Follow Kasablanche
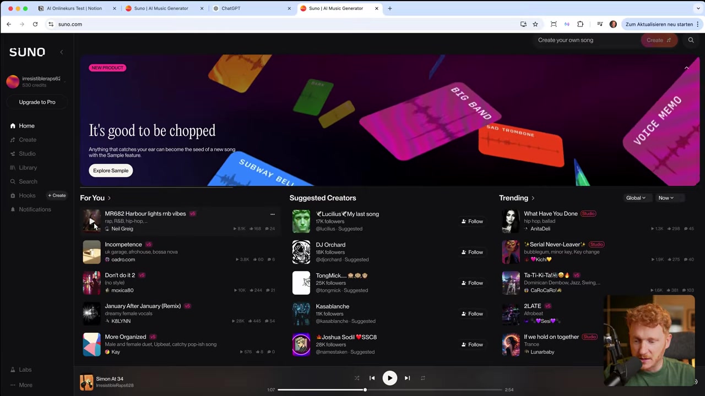Image resolution: width=705 pixels, height=396 pixels. pos(472,314)
